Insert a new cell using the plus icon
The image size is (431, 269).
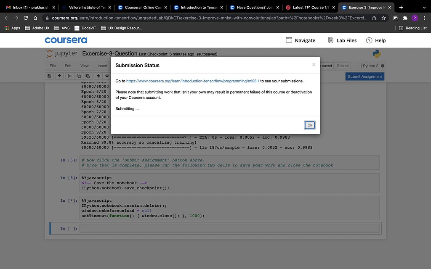click(x=59, y=76)
